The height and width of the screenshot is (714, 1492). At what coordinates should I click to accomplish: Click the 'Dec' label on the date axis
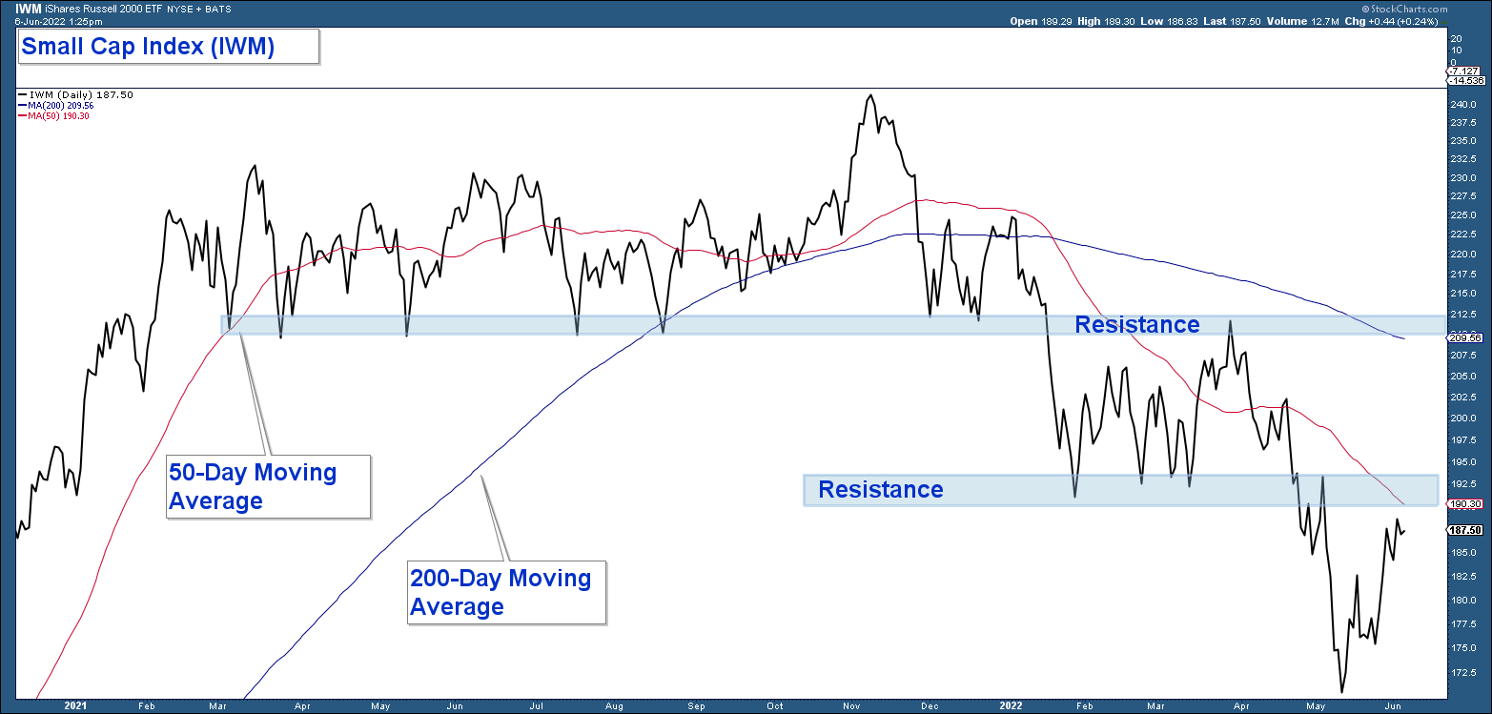click(x=930, y=706)
